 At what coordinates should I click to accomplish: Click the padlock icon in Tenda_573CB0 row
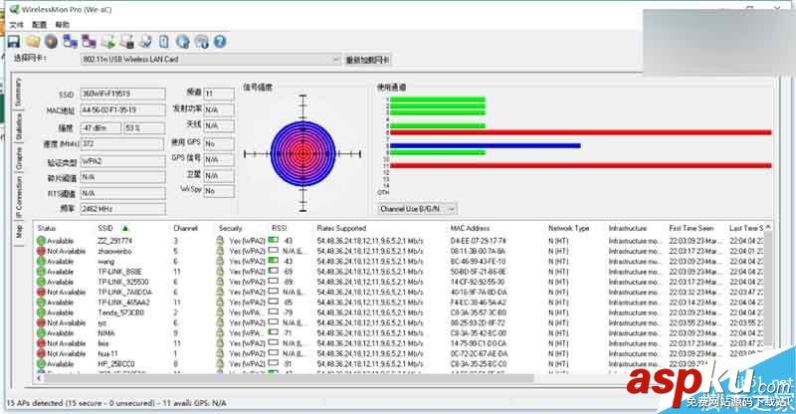[x=220, y=312]
